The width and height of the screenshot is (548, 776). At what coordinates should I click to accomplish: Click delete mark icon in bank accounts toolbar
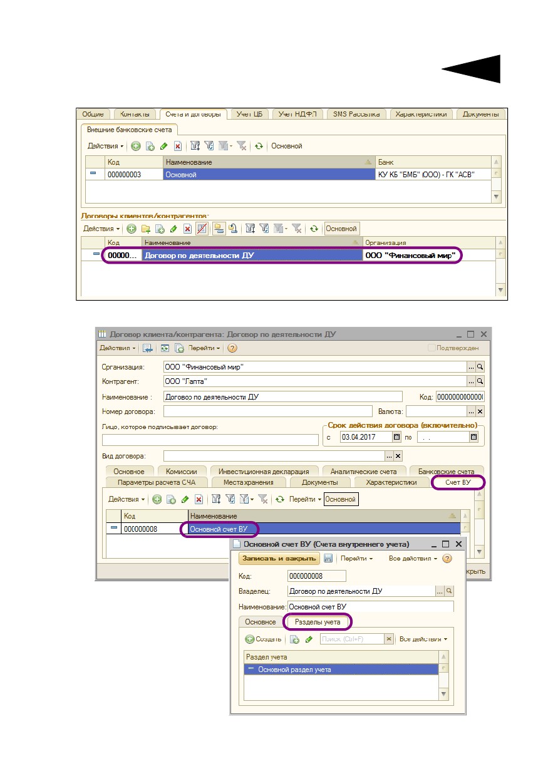pos(178,146)
